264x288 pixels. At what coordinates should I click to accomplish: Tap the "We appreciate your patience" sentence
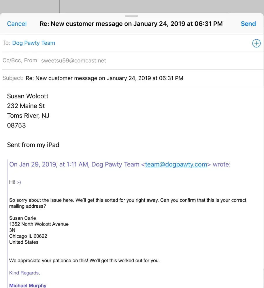pos(84,261)
